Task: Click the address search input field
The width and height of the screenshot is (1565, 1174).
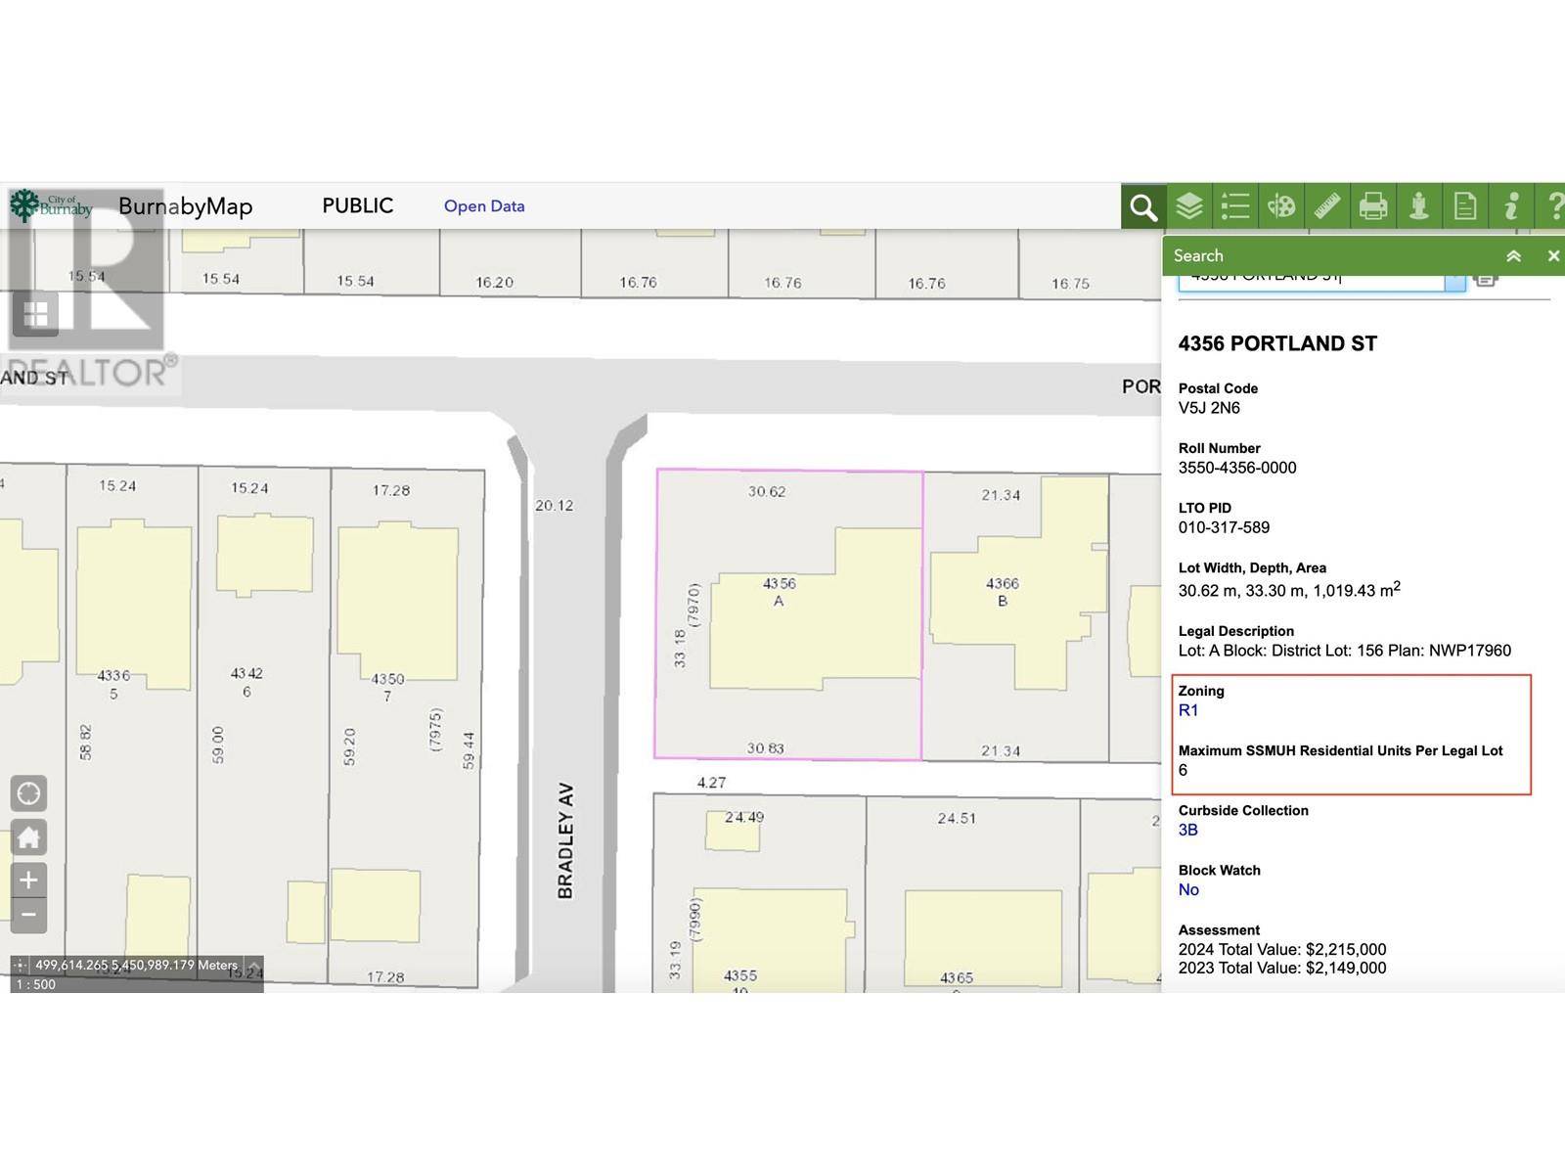Action: click(1312, 282)
